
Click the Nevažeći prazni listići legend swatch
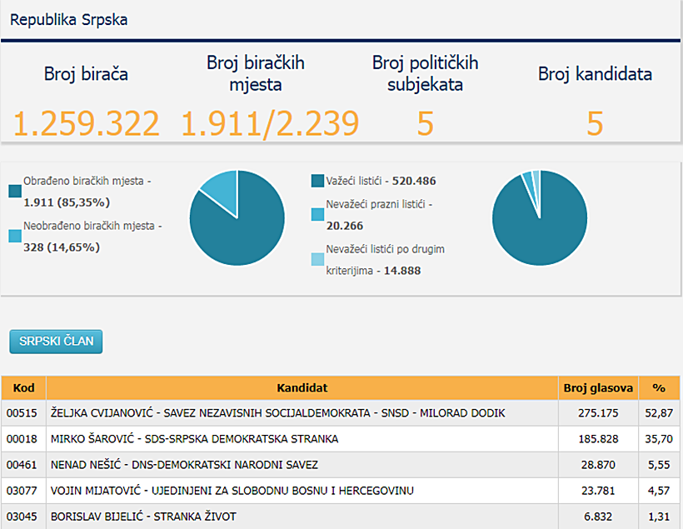[x=317, y=214]
